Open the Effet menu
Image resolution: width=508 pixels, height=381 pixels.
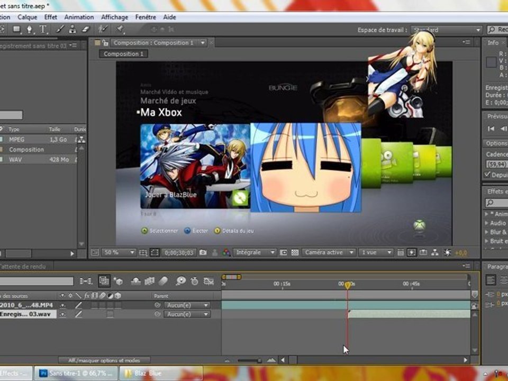(51, 17)
